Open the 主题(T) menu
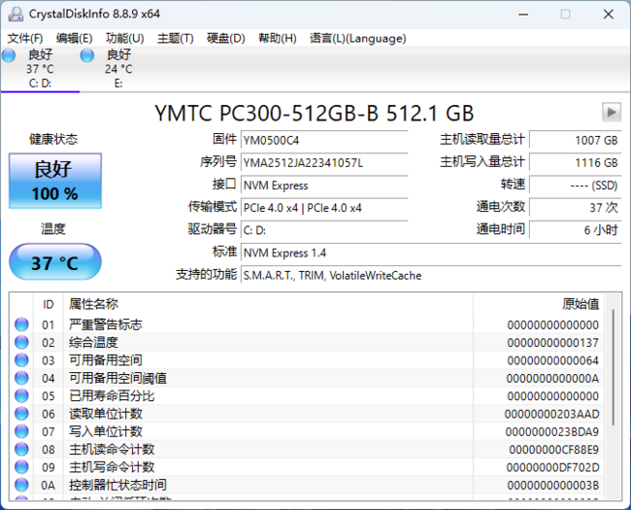 (x=175, y=38)
